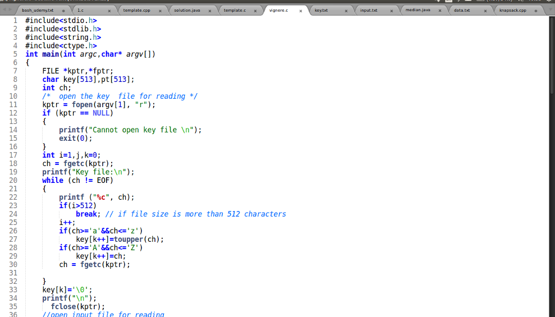
Task: Close the 1.c tab
Action: [x=109, y=11]
